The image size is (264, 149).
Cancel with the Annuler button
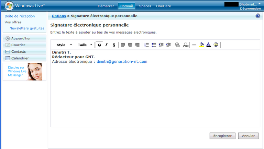click(x=248, y=136)
